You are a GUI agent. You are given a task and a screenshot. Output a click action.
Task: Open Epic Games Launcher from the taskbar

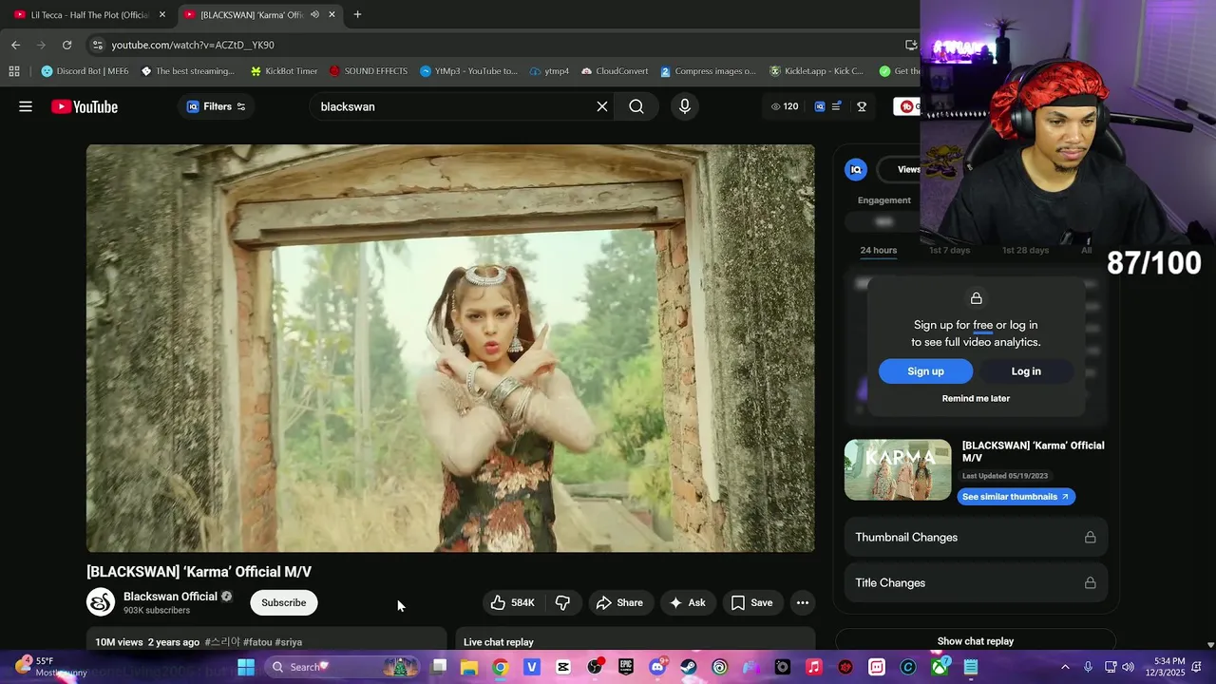(626, 667)
